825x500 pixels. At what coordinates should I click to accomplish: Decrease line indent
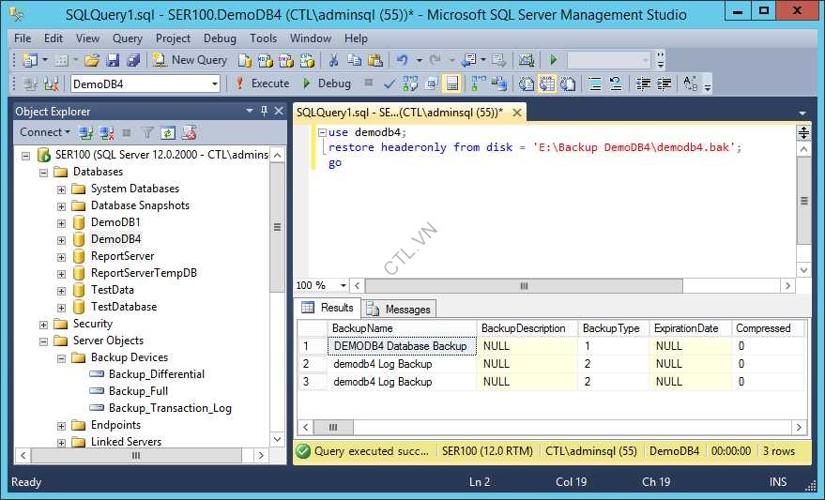(x=643, y=84)
